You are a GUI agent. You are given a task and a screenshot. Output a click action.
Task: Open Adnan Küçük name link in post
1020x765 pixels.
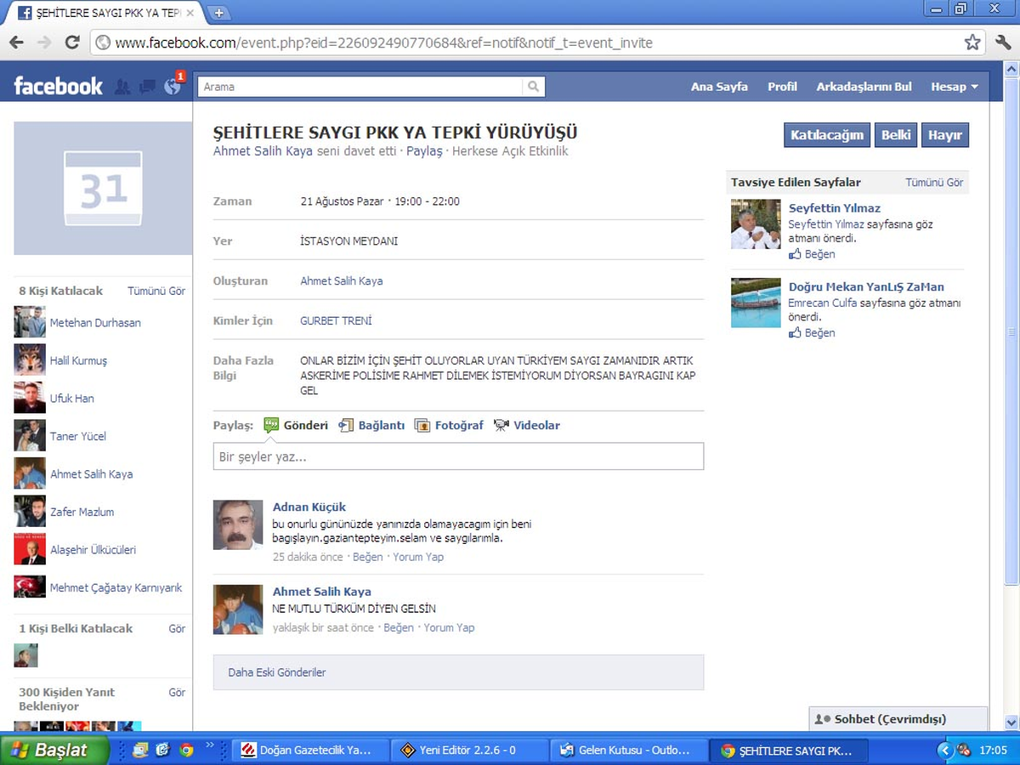[309, 507]
